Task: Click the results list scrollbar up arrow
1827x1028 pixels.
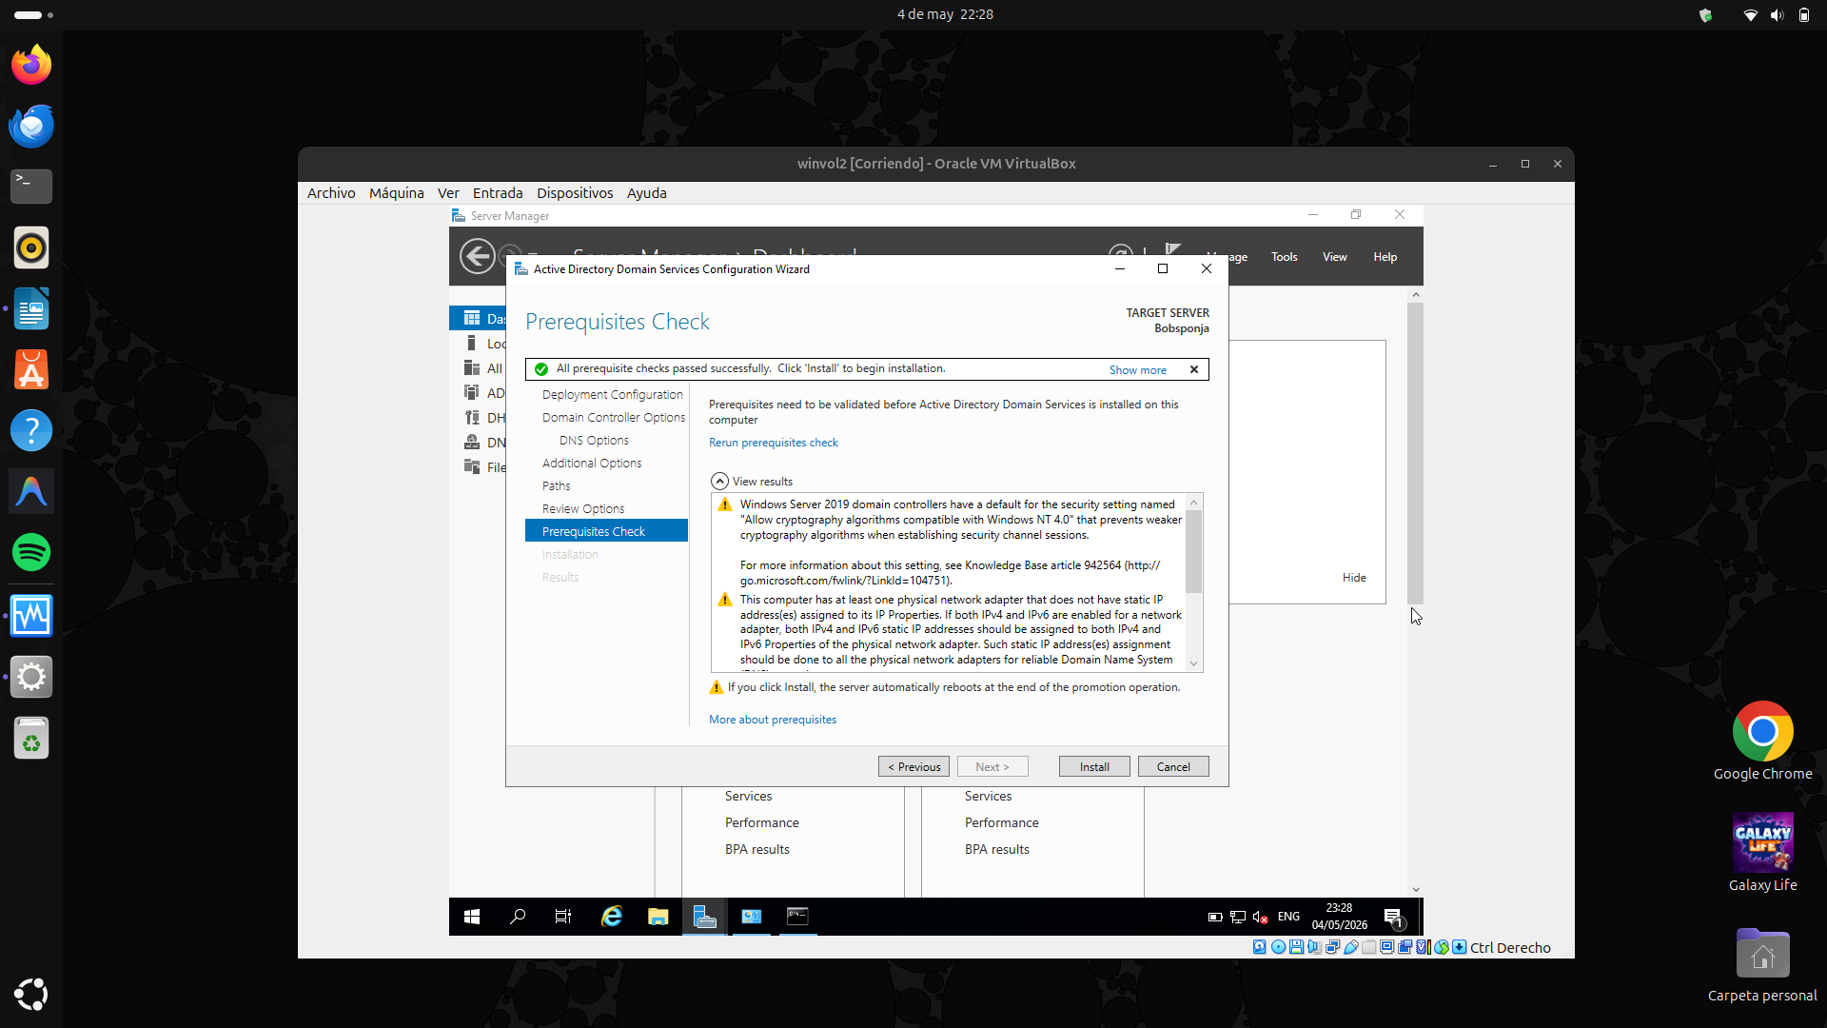Action: click(1194, 503)
